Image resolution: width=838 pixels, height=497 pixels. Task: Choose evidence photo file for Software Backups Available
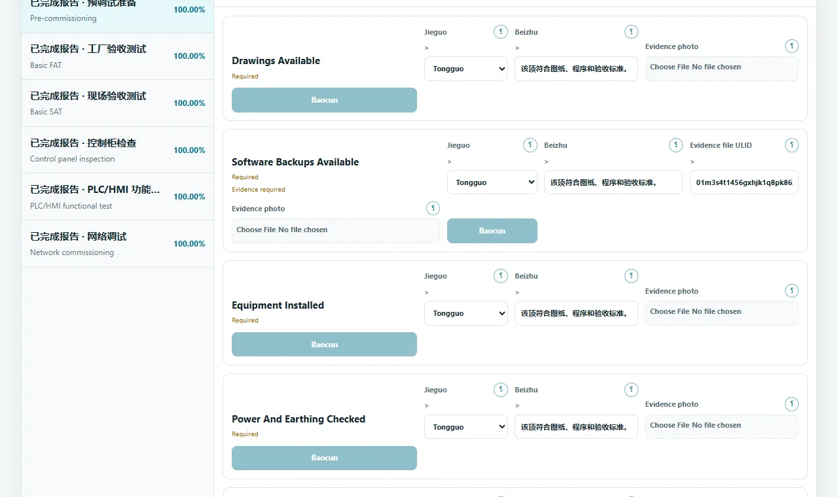tap(336, 231)
